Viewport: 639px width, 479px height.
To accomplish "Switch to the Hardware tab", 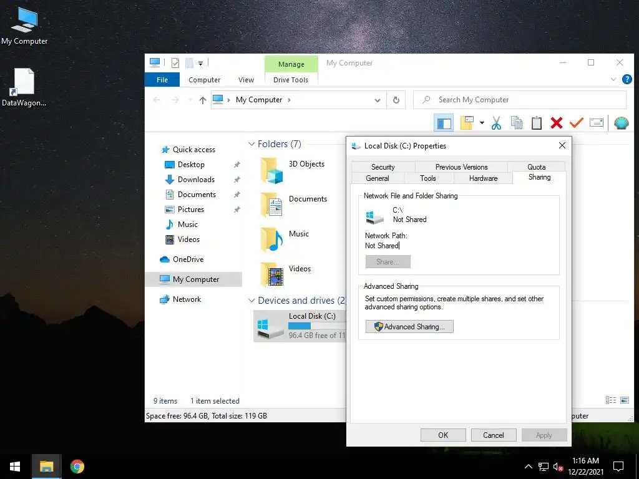I will (483, 178).
